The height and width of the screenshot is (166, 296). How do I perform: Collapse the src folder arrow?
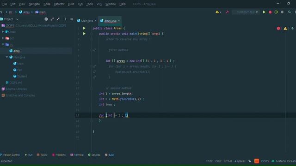pos(3,44)
